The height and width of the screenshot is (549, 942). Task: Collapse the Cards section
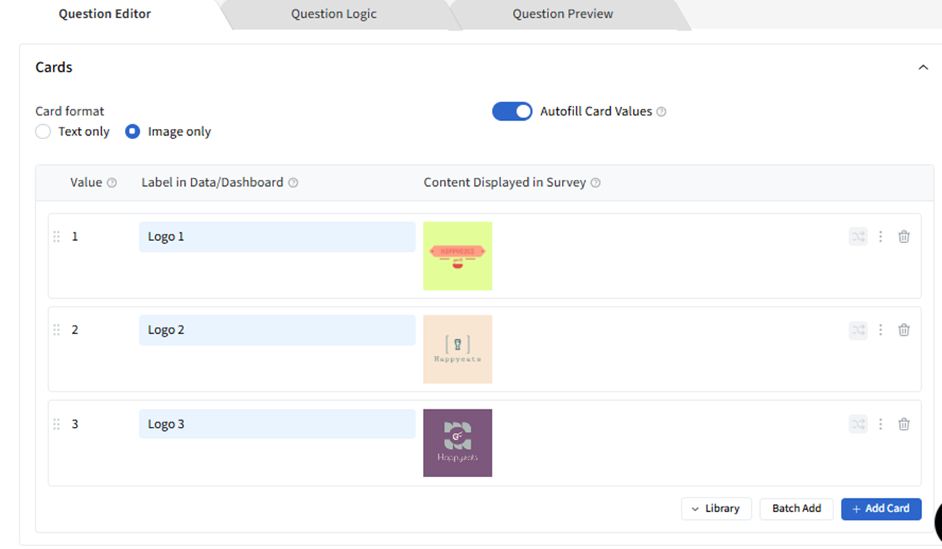tap(923, 67)
